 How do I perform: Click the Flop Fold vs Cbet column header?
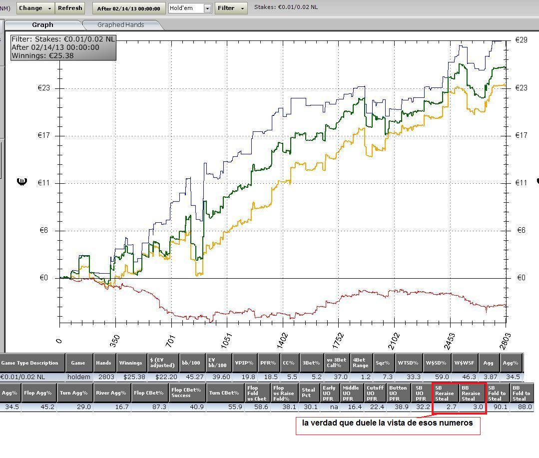(x=257, y=393)
